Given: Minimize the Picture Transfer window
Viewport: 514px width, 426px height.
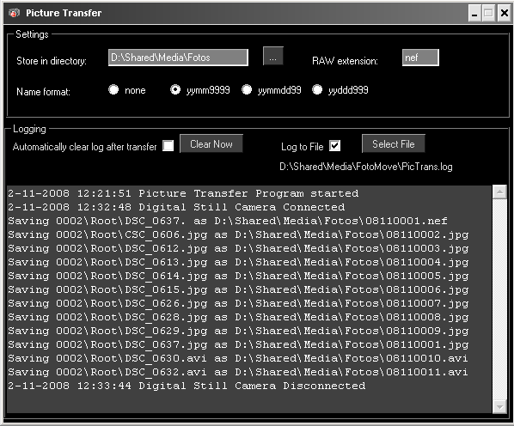Looking at the screenshot, I should click(474, 14).
